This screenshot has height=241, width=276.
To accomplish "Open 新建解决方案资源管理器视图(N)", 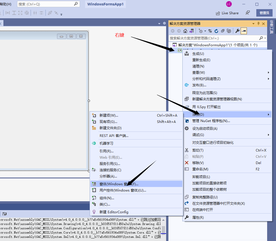I will [x=227, y=99].
